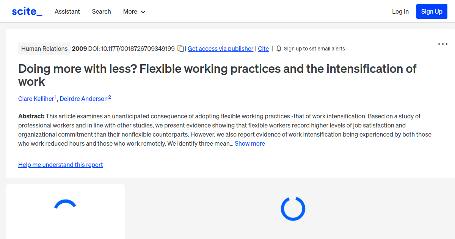The width and height of the screenshot is (455, 239).
Task: Click the "Human Relations" journal badge
Action: tap(44, 49)
